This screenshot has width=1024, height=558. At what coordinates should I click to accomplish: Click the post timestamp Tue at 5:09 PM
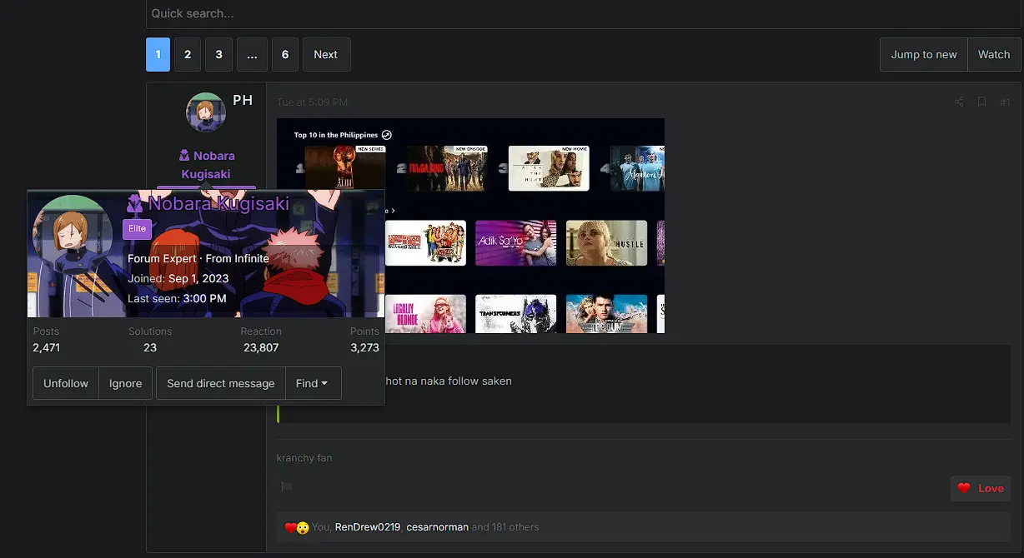[x=313, y=102]
